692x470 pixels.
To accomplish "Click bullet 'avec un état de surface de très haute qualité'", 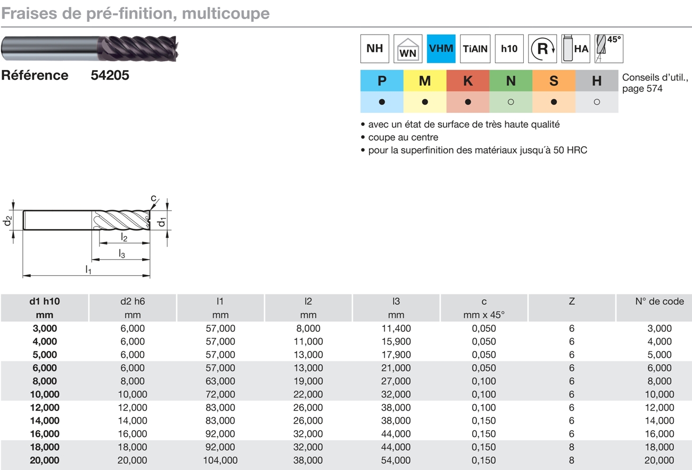I will [x=460, y=124].
